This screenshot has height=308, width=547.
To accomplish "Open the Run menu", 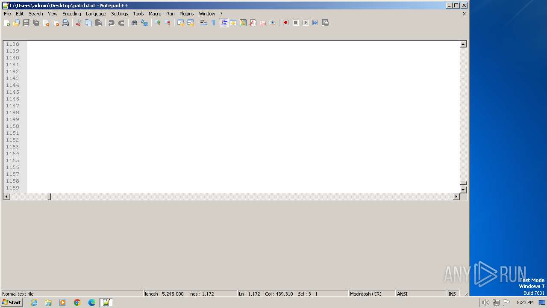I will [171, 14].
